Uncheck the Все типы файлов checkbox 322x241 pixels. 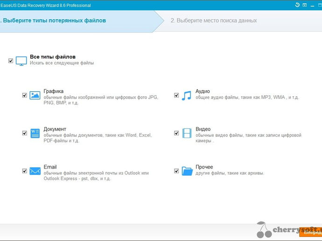tap(11, 61)
